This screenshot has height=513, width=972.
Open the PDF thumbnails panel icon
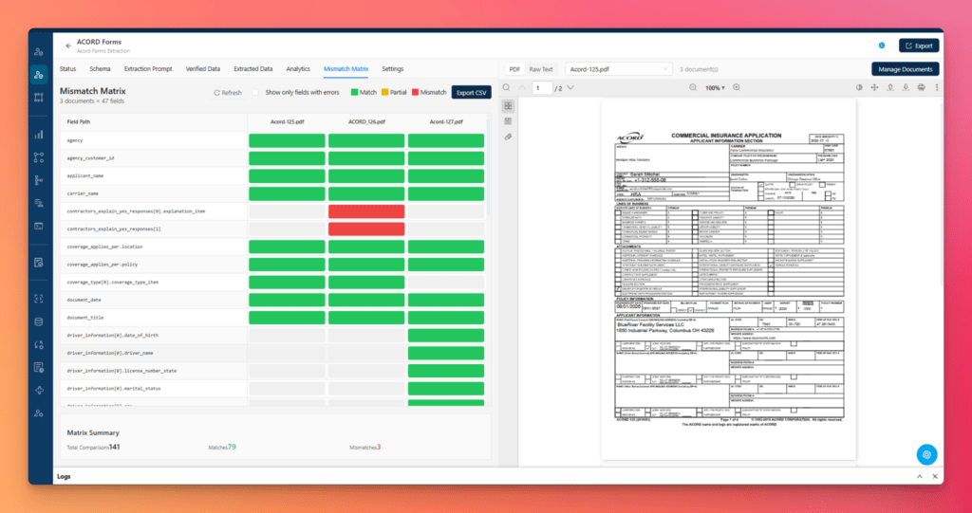(x=509, y=106)
